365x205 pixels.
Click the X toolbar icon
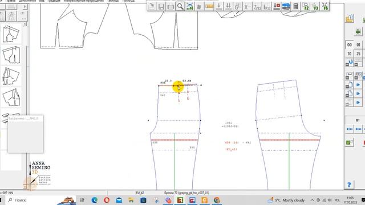(x=247, y=6)
